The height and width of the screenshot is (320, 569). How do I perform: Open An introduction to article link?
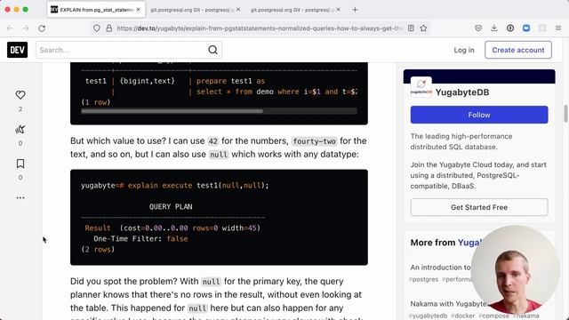tap(441, 268)
